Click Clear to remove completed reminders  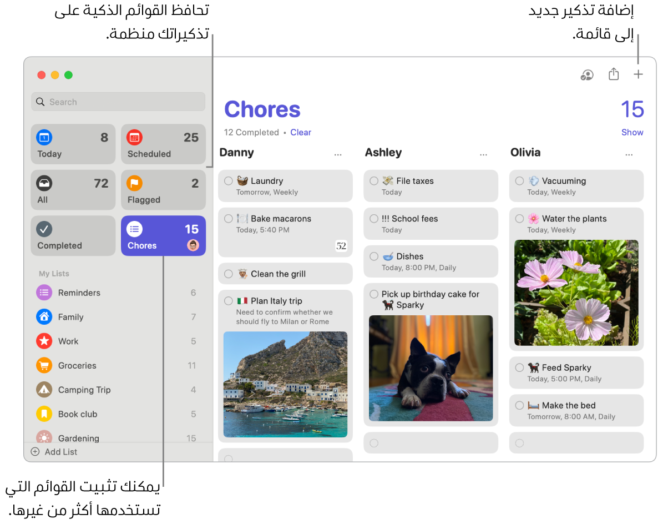301,132
